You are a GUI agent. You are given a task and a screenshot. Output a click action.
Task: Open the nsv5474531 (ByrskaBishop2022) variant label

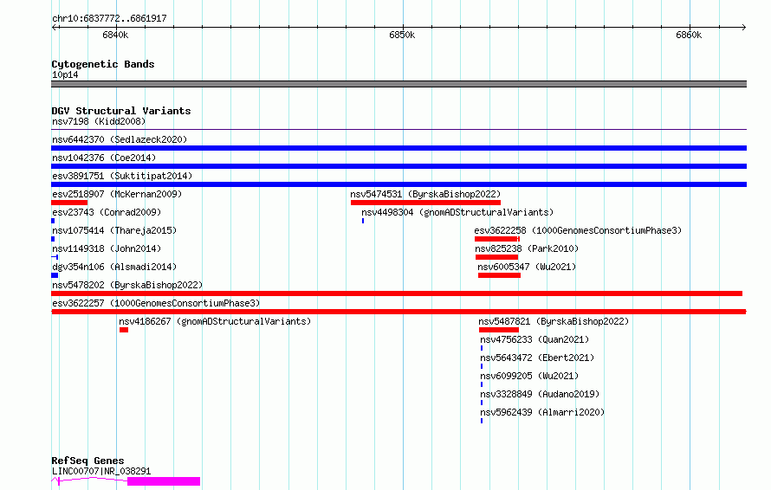point(425,194)
